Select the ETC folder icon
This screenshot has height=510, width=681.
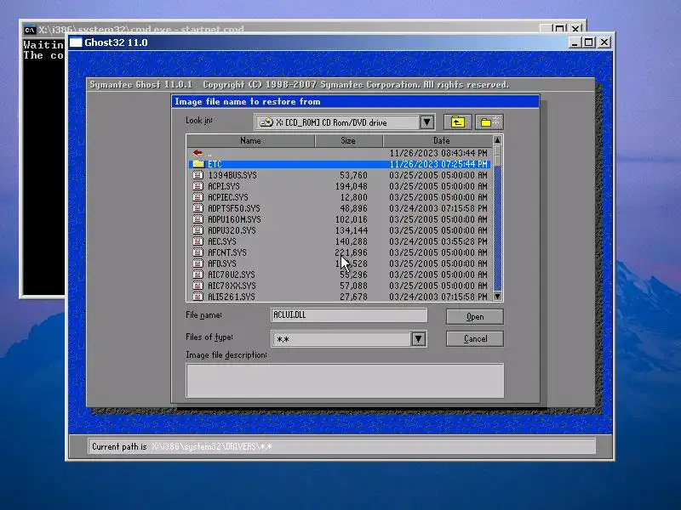198,164
